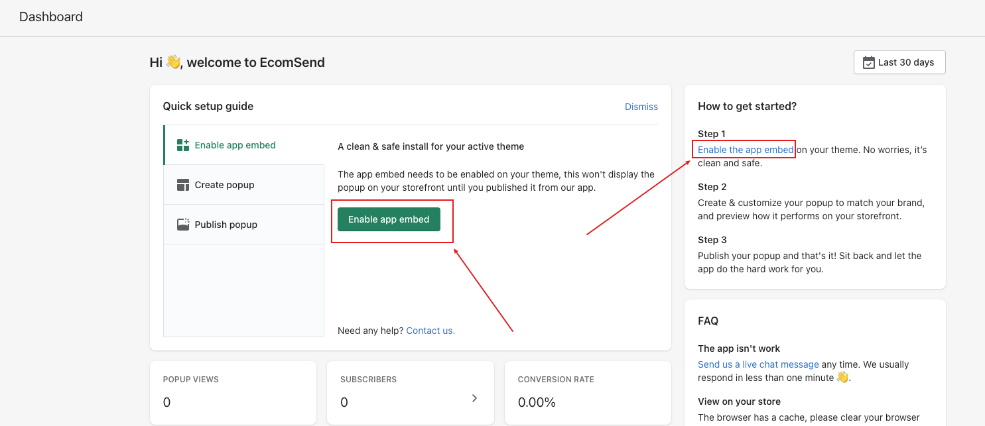Open the Last 30 days date range selector
The height and width of the screenshot is (426, 985).
pyautogui.click(x=899, y=62)
